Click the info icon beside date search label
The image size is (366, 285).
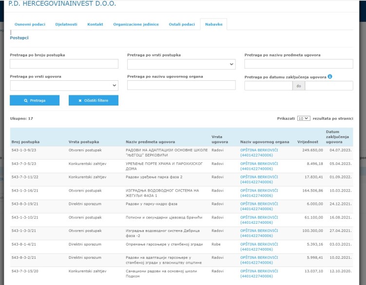tap(330, 76)
